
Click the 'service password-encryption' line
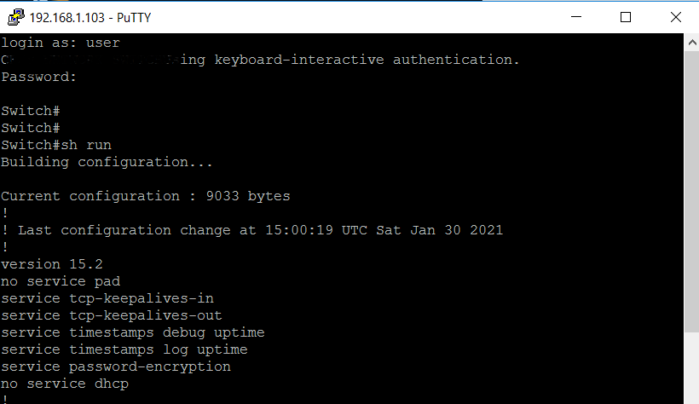(x=115, y=366)
